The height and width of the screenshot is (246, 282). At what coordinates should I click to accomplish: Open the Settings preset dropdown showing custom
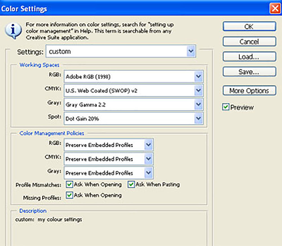(x=121, y=51)
